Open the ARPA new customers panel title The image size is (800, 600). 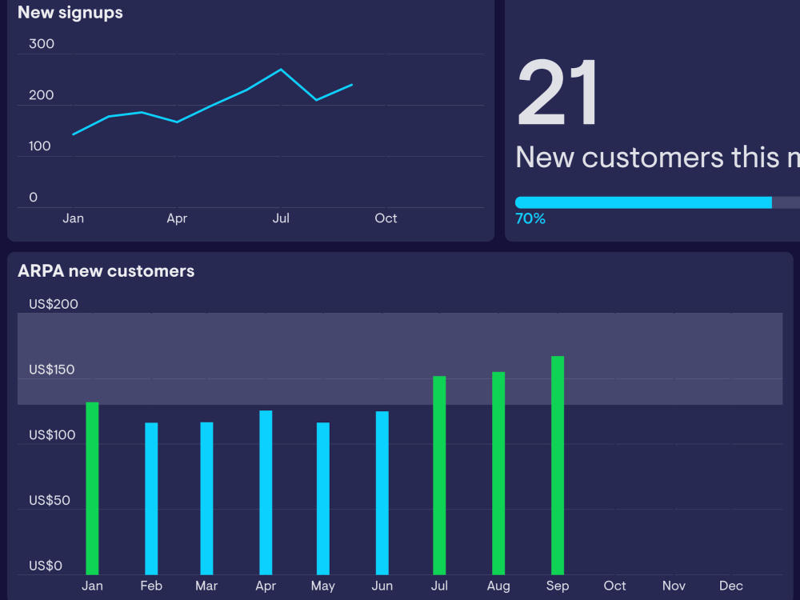(x=106, y=270)
